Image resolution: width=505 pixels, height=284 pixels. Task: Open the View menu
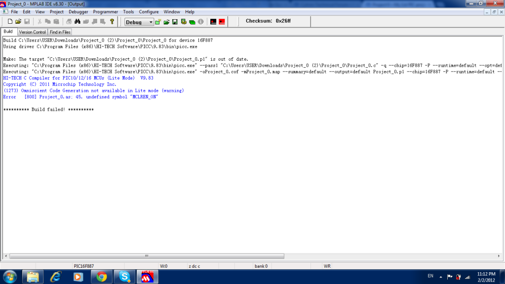coord(40,11)
